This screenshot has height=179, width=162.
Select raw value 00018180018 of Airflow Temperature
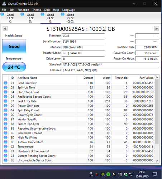pos(143,142)
